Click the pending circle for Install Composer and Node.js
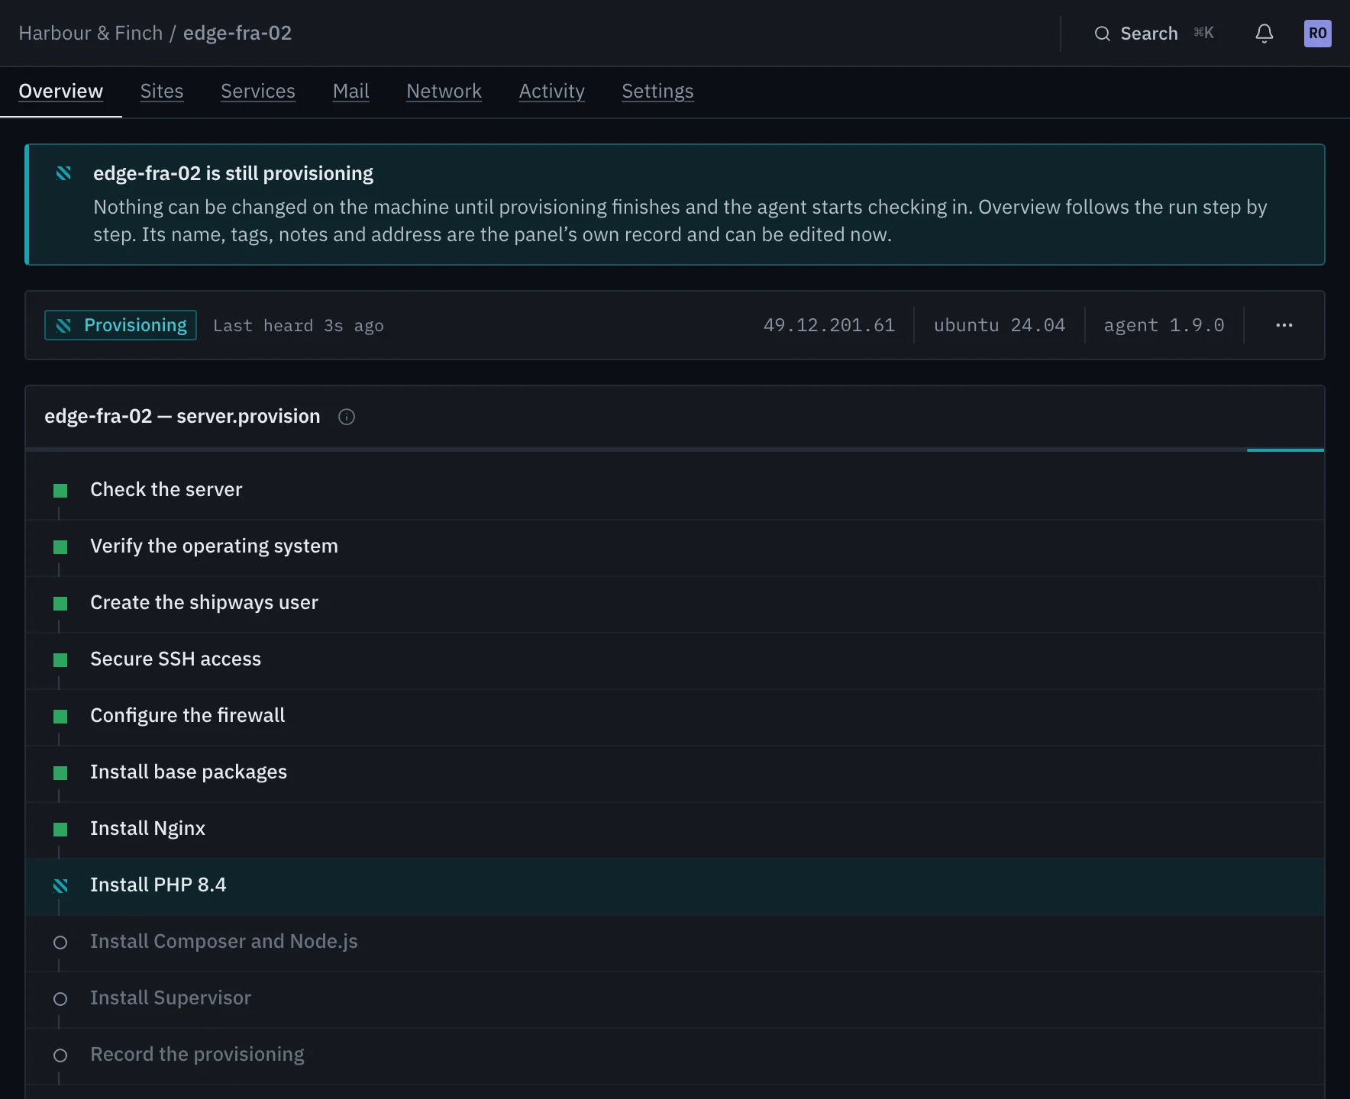1350x1099 pixels. click(x=60, y=943)
